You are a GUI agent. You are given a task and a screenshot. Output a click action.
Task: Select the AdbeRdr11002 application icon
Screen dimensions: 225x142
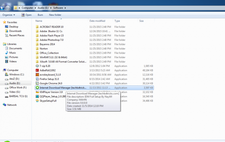[37, 70]
